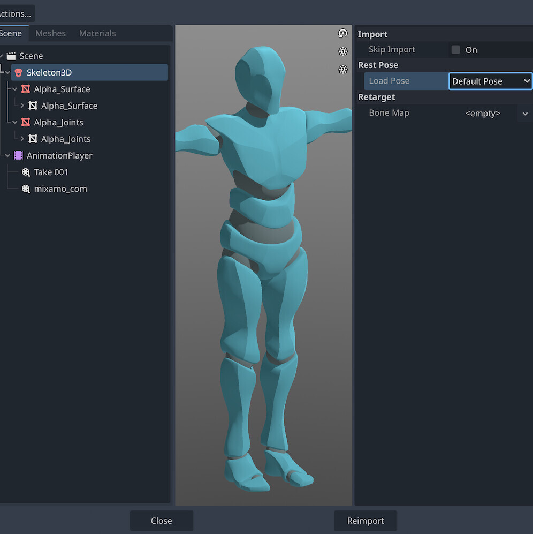
Task: Open the Load Pose dropdown
Action: coord(491,81)
